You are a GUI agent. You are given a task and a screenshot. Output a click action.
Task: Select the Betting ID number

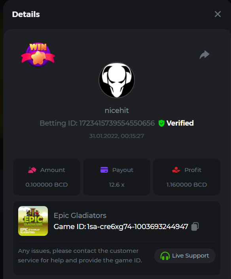click(x=117, y=123)
